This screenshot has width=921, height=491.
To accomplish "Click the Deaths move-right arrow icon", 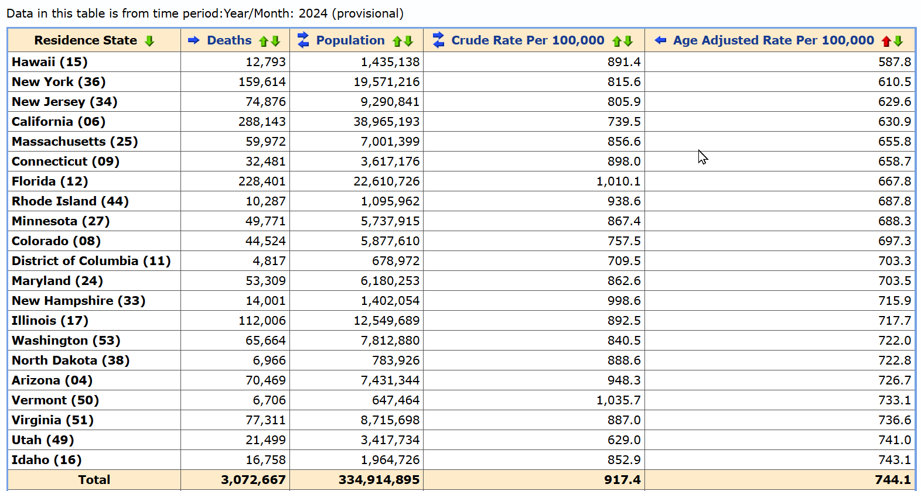I will pyautogui.click(x=194, y=40).
